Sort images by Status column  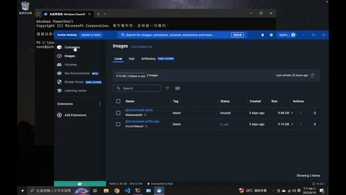(225, 101)
